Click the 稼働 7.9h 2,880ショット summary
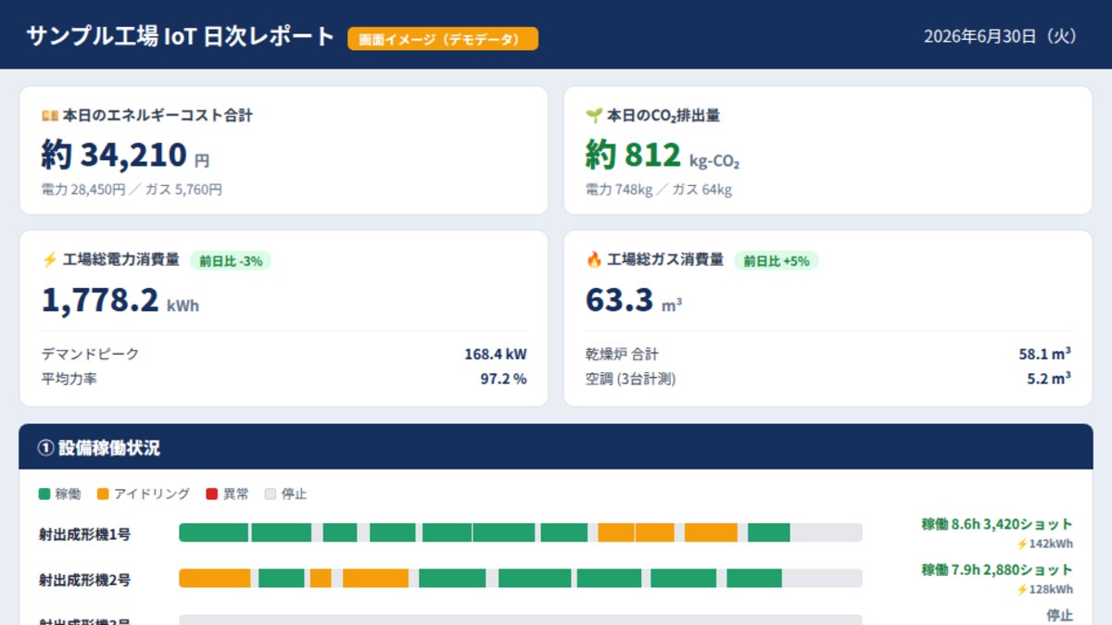Image resolution: width=1112 pixels, height=625 pixels. point(997,569)
